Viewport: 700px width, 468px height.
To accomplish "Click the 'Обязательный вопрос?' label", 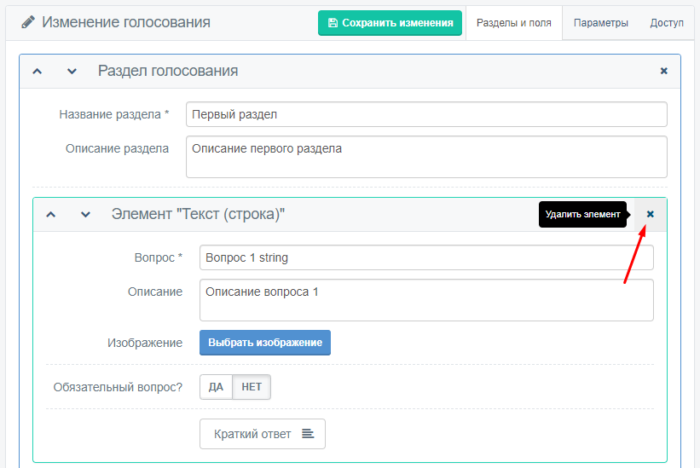I will click(118, 387).
